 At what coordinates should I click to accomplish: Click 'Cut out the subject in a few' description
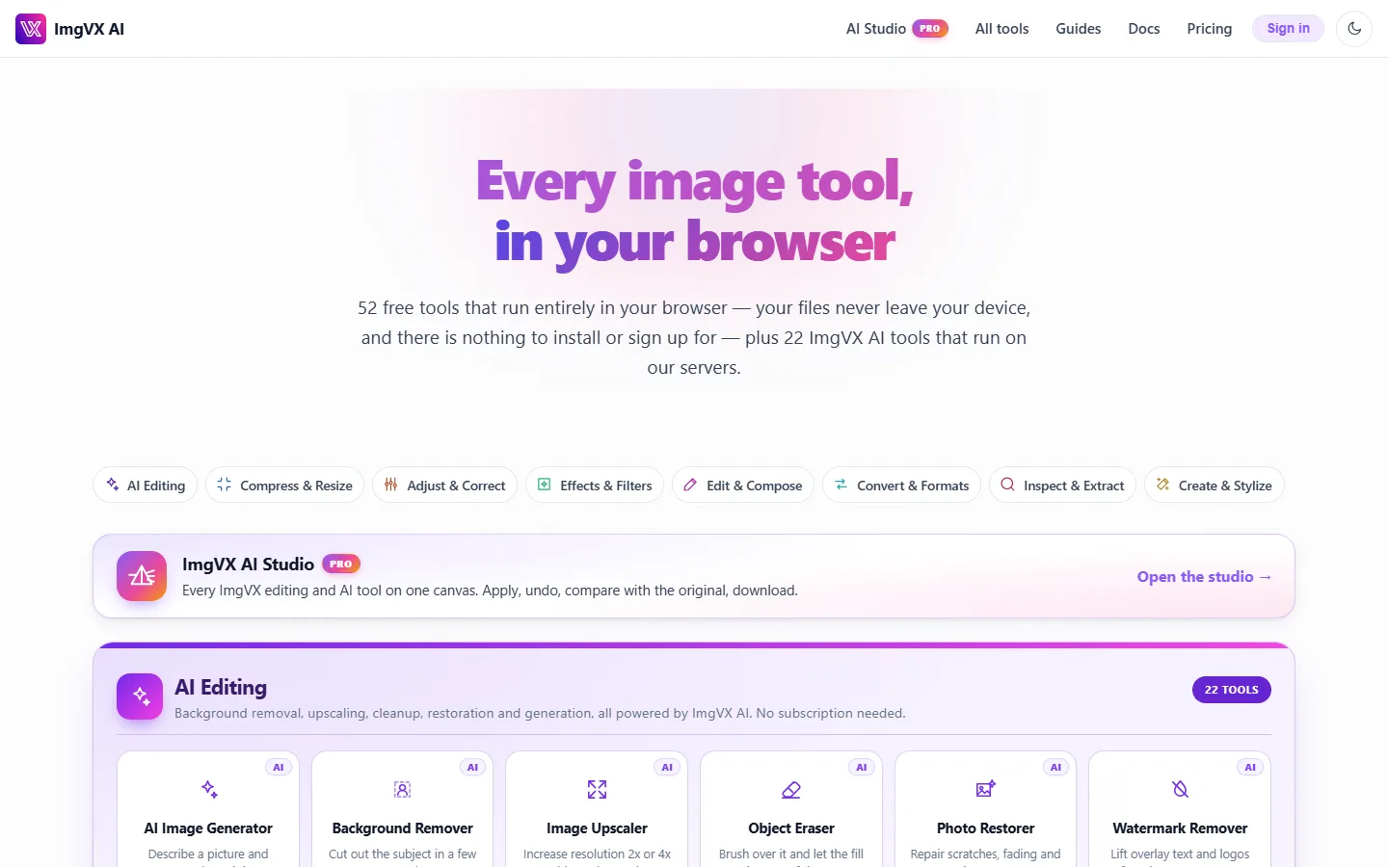click(x=403, y=854)
